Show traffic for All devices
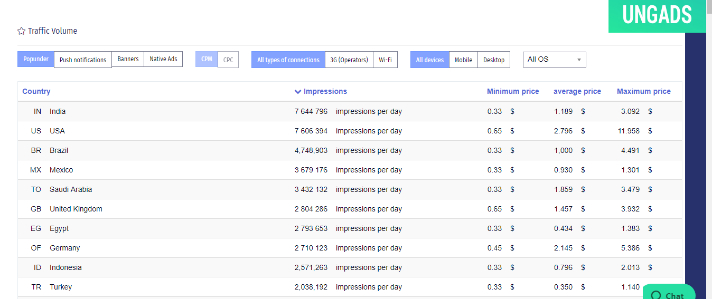Viewport: 712px width, 299px height. [429, 60]
